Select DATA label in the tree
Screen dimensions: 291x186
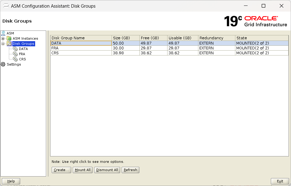[x=23, y=49]
